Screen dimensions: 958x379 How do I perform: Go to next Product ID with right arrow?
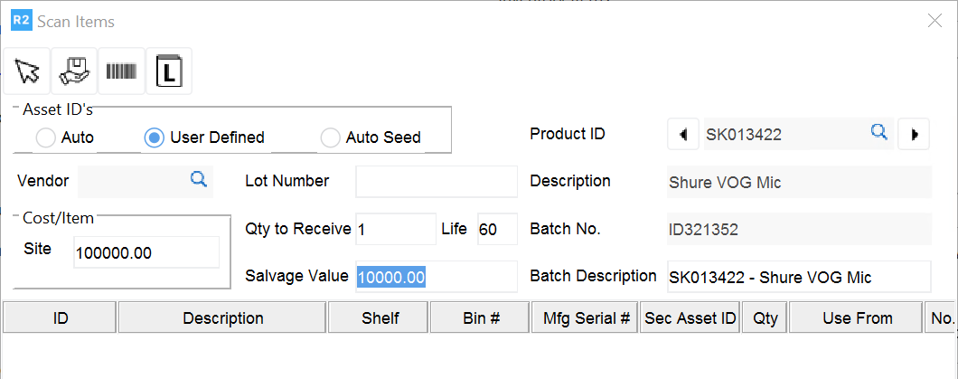point(915,135)
